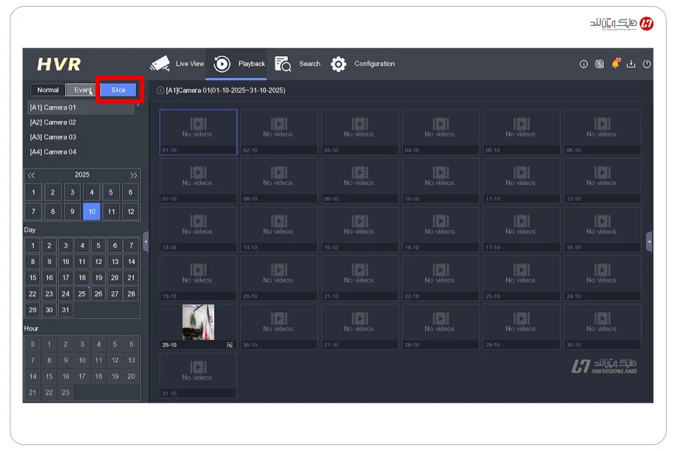The width and height of the screenshot is (676, 451).
Task: Open the alarm notifications bell
Action: [616, 64]
